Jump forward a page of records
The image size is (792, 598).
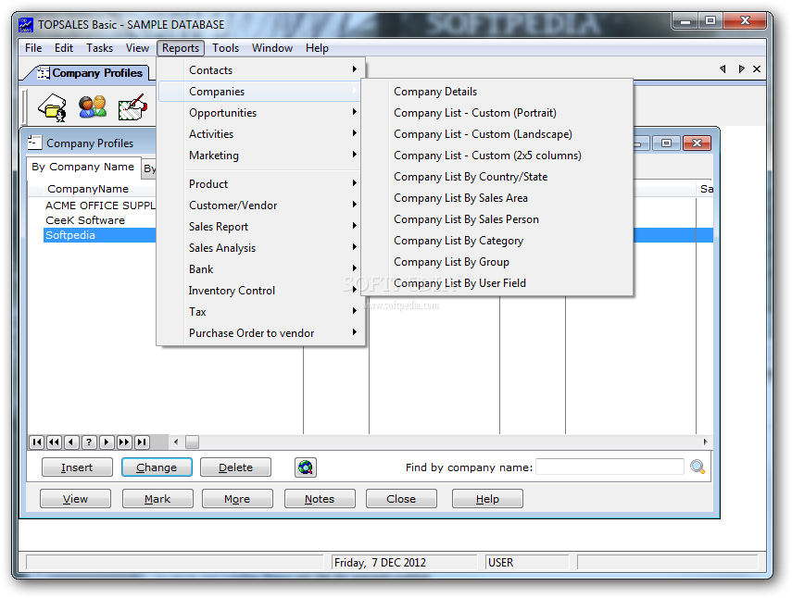[x=124, y=442]
